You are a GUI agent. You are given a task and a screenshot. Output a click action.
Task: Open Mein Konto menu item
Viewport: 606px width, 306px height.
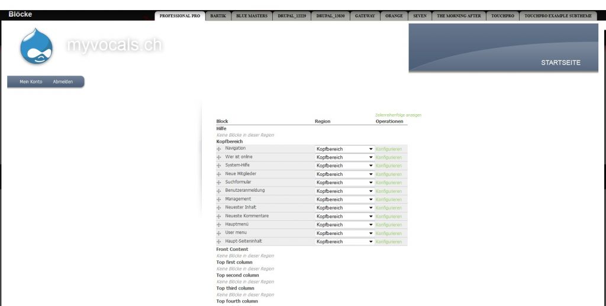click(x=31, y=82)
